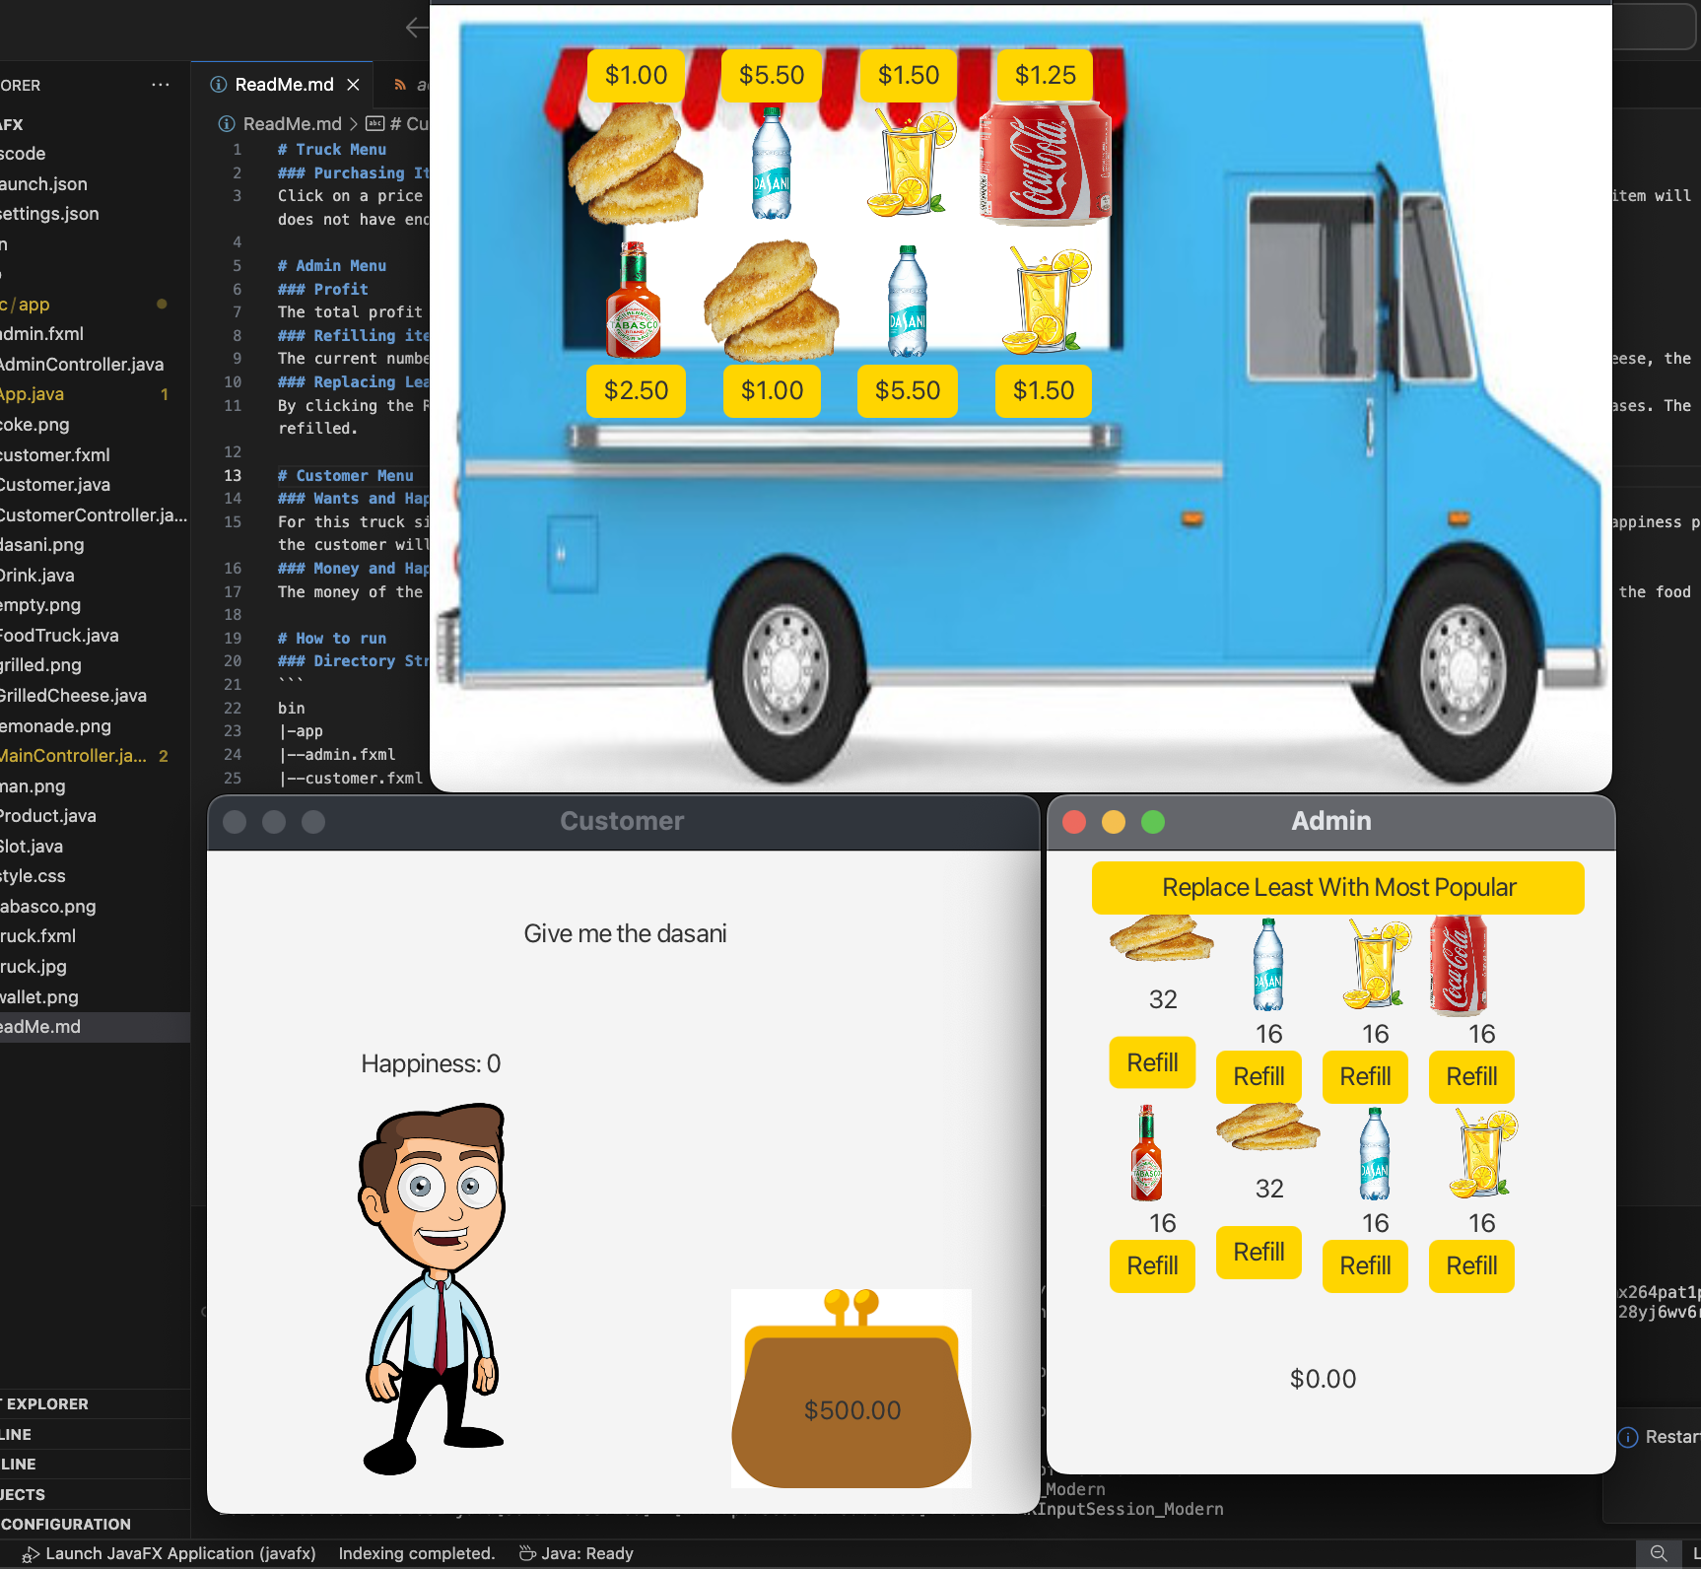This screenshot has width=1701, height=1569.
Task: Close the Admin window with red button
Action: 1074,822
